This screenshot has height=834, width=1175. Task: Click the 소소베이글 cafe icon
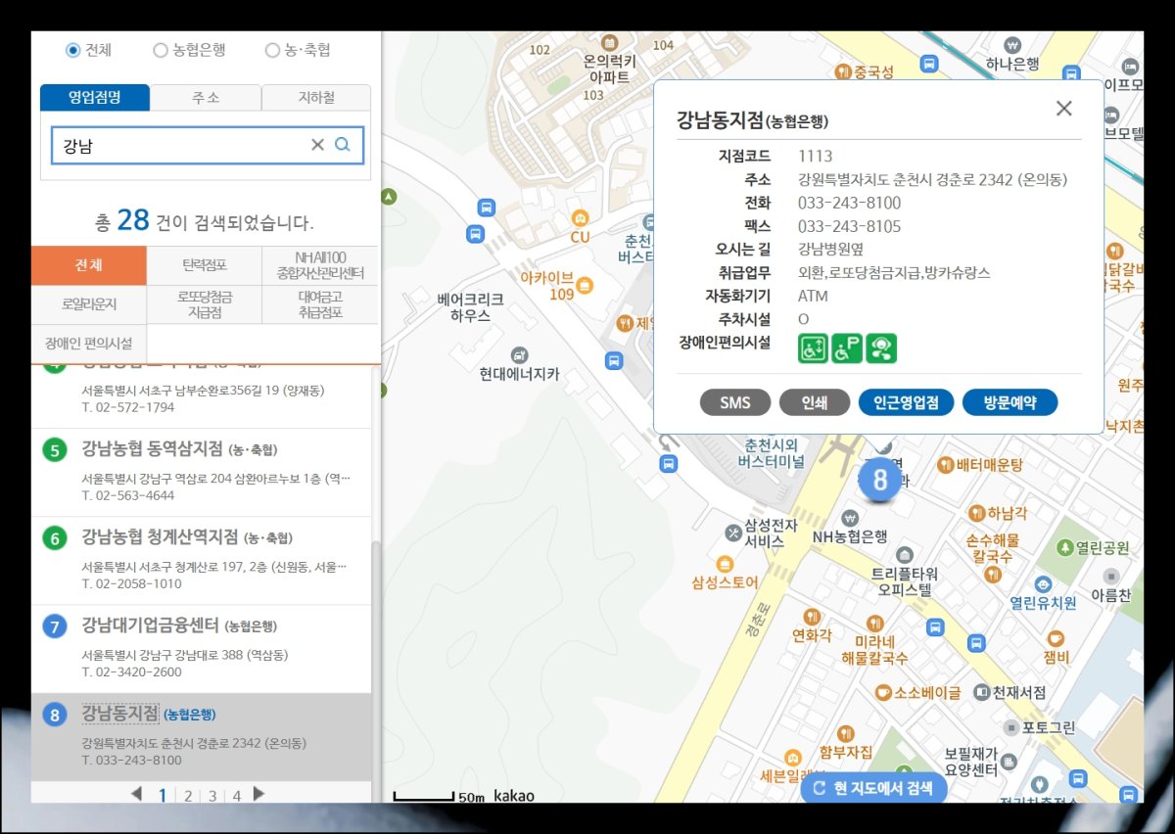(x=882, y=692)
